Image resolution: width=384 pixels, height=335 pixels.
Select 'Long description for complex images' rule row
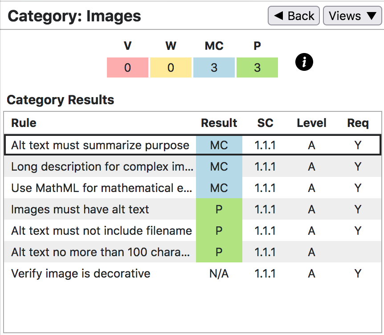tap(102, 167)
